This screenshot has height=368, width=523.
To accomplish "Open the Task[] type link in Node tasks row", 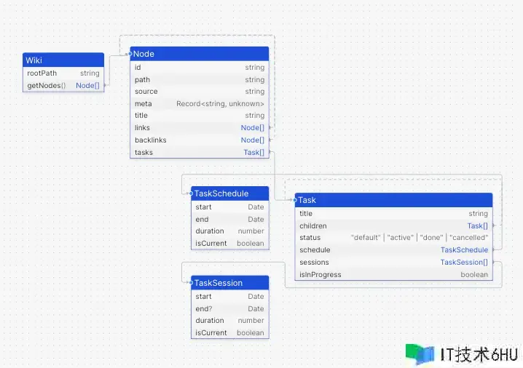I will 253,153.
